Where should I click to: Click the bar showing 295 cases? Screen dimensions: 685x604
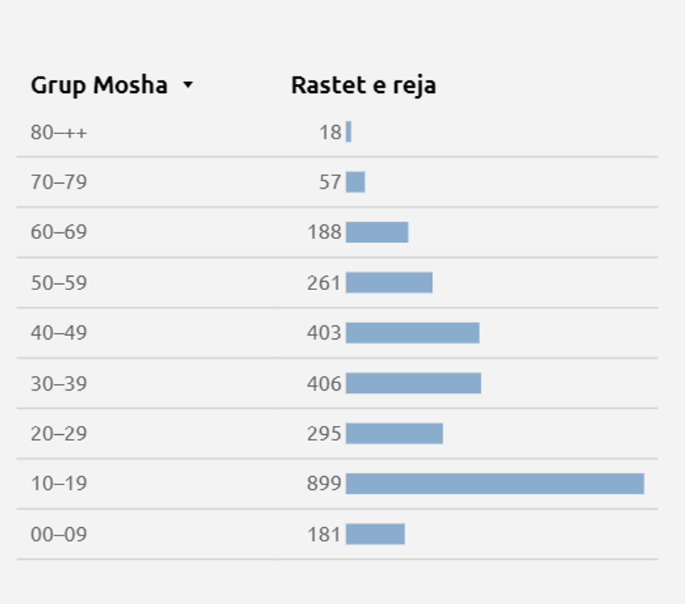point(394,433)
